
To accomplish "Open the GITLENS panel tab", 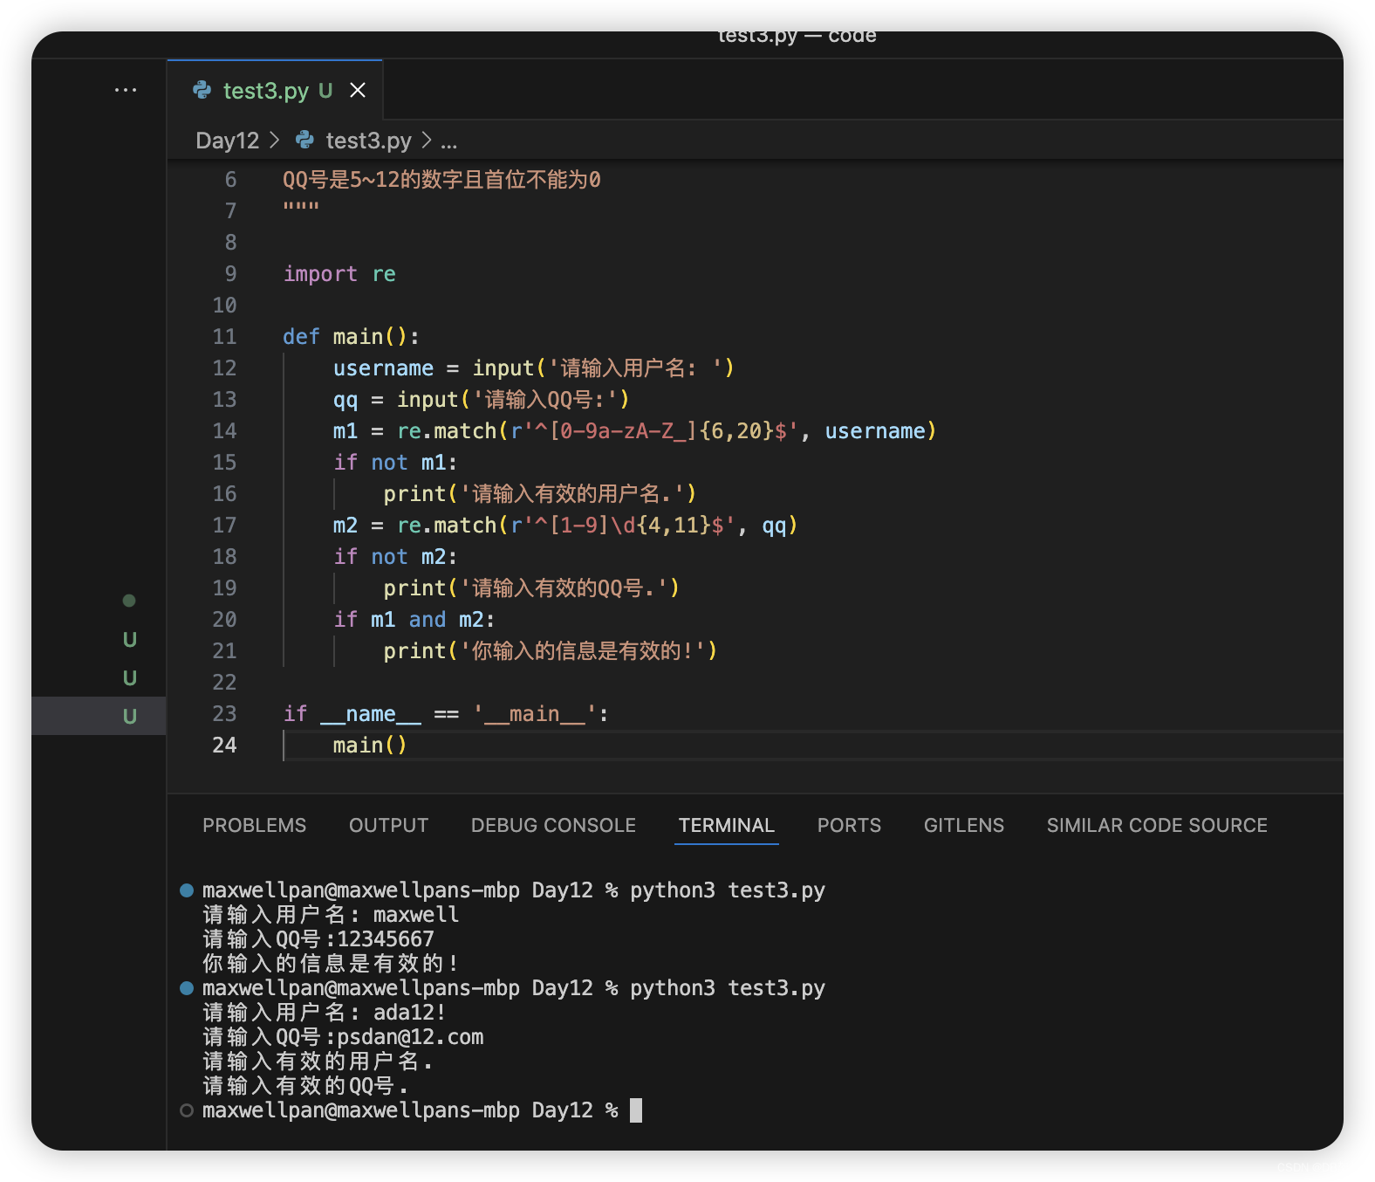I will pyautogui.click(x=964, y=825).
